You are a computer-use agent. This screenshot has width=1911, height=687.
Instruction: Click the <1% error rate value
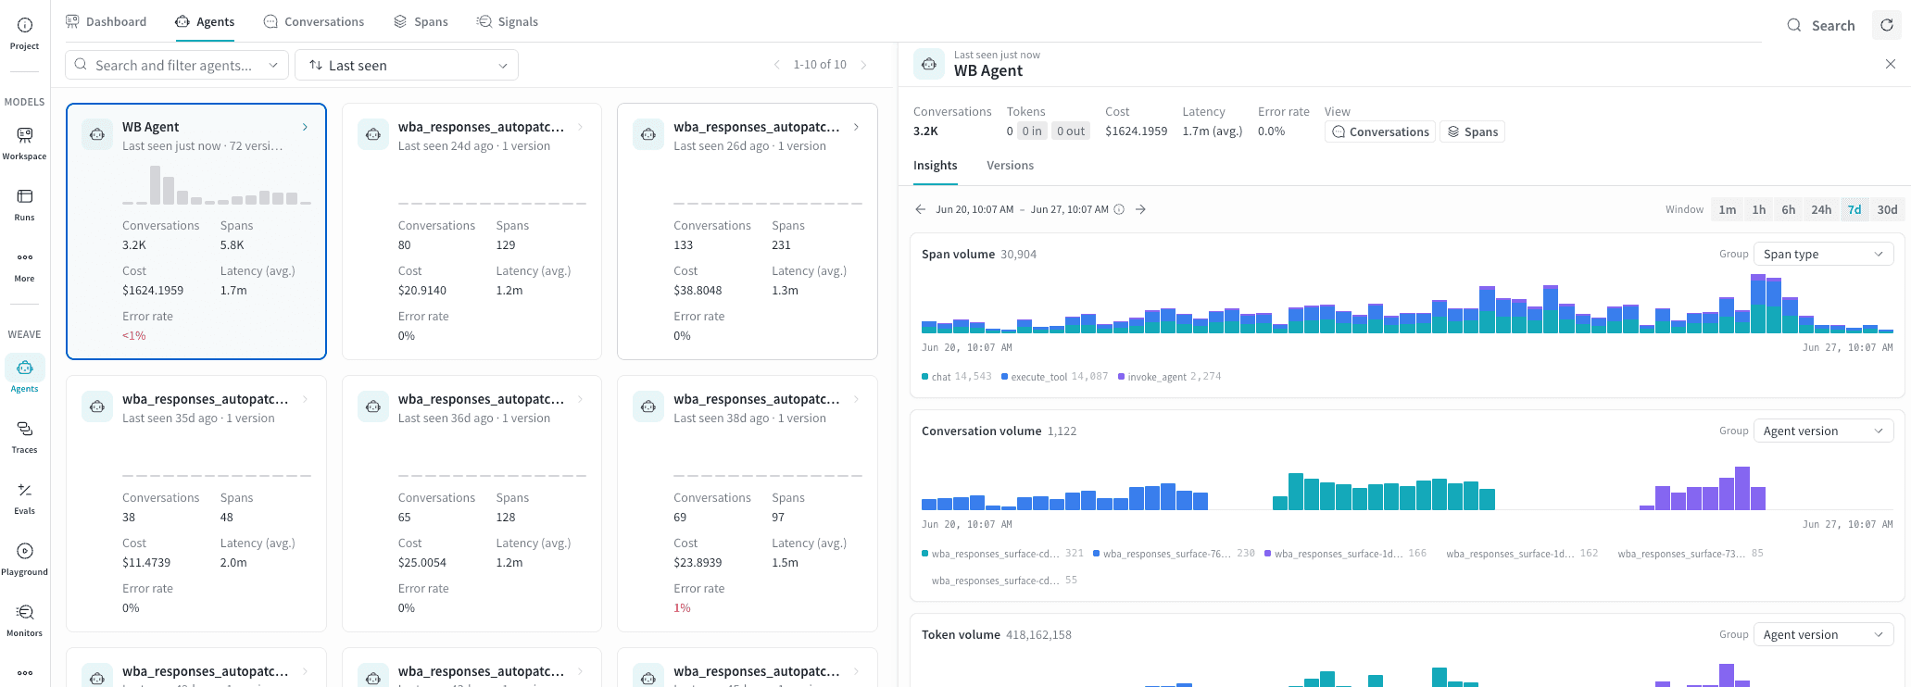pyautogui.click(x=134, y=336)
